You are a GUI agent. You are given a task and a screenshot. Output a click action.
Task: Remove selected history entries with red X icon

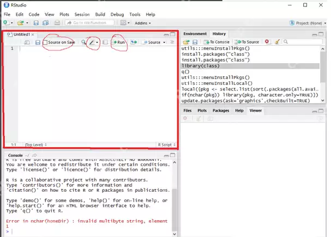(267, 42)
